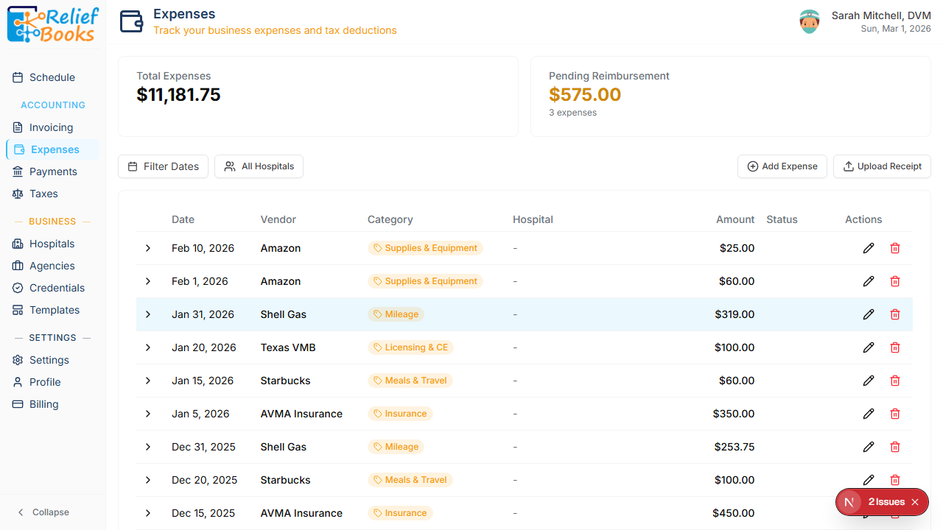The width and height of the screenshot is (943, 530).
Task: Expand the Feb 10, 2026 Amazon row
Action: pos(148,248)
